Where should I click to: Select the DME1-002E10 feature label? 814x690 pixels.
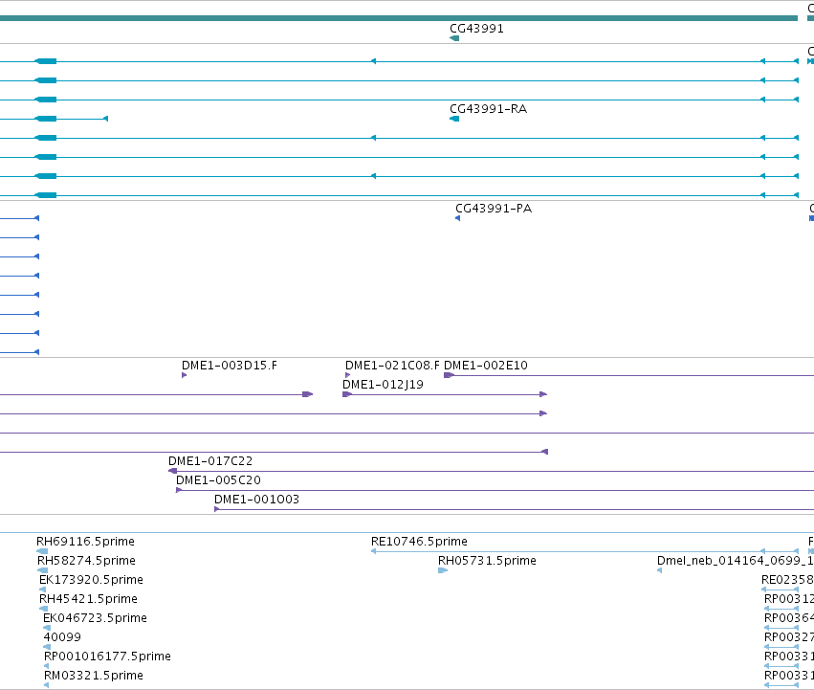click(486, 366)
